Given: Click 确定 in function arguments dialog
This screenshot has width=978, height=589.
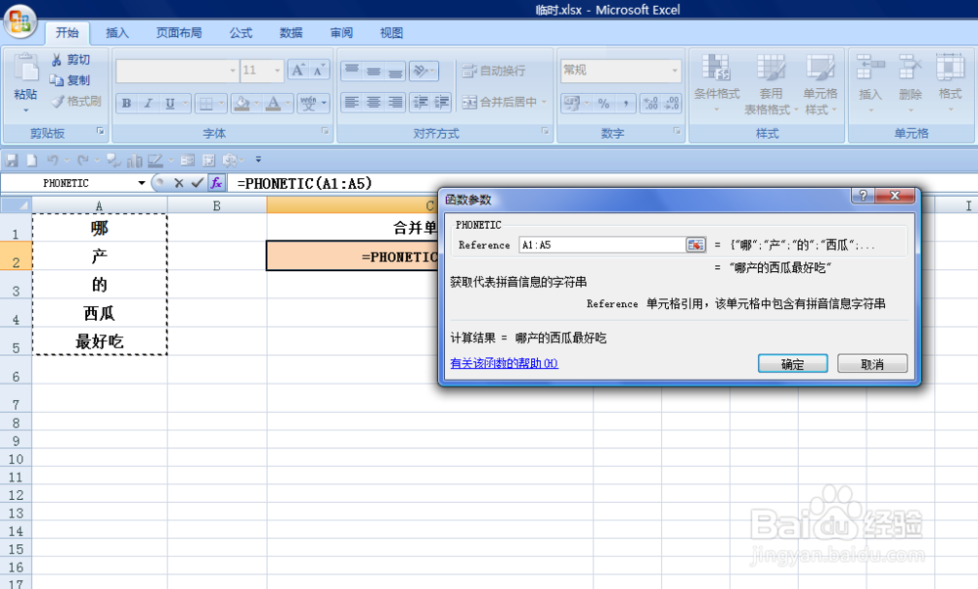Looking at the screenshot, I should [x=793, y=364].
